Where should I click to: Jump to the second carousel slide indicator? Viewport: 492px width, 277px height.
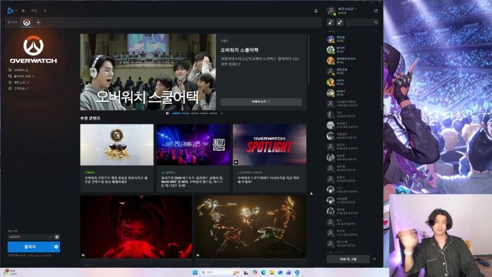pos(186,113)
